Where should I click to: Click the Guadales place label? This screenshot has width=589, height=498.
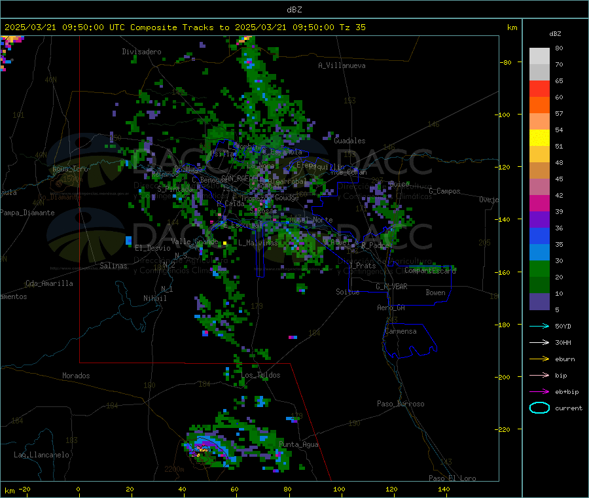pos(349,141)
